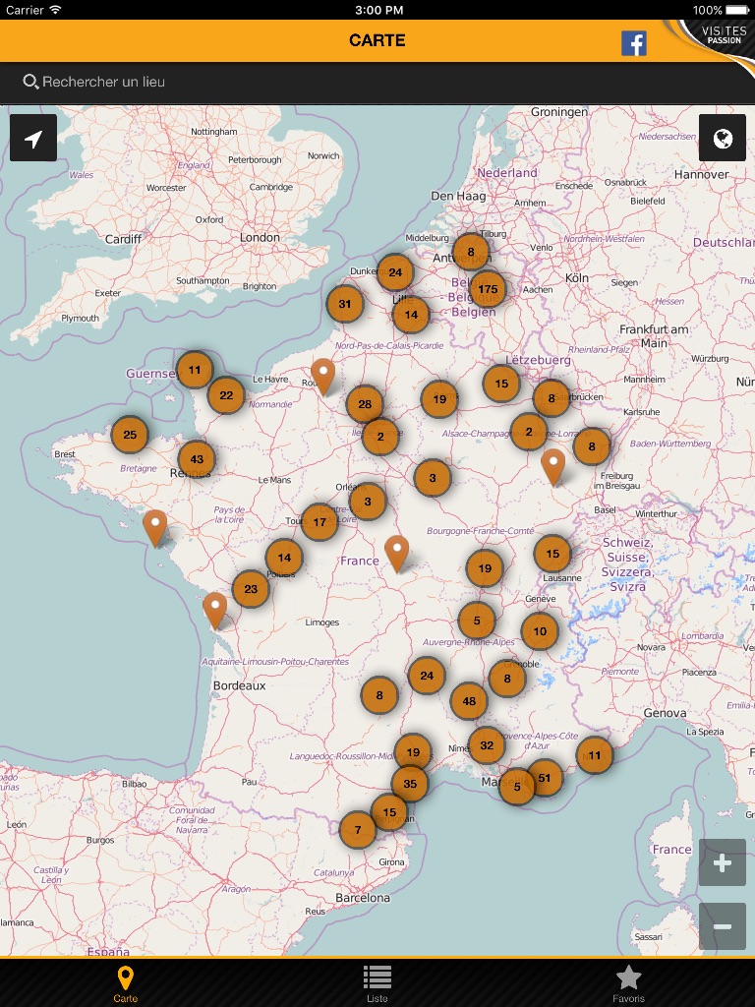755x1007 pixels.
Task: Open the 11 cluster near Guernsey
Action: point(195,370)
